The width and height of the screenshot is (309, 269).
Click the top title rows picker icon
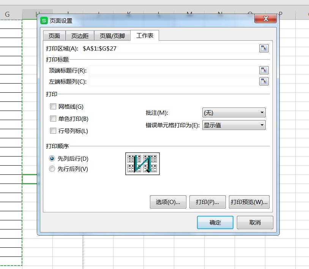pyautogui.click(x=263, y=70)
